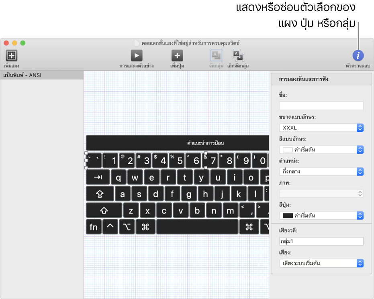
Task: Select the 2 key with @ symbol
Action: pyautogui.click(x=127, y=161)
